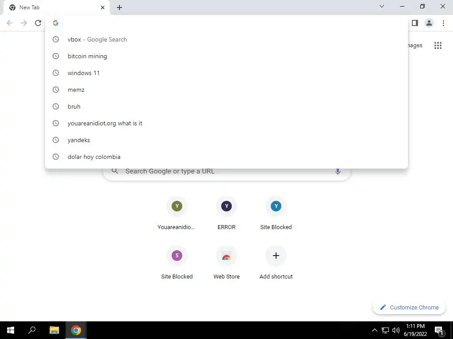The height and width of the screenshot is (339, 453).
Task: Select the New Tab tab
Action: [x=56, y=8]
